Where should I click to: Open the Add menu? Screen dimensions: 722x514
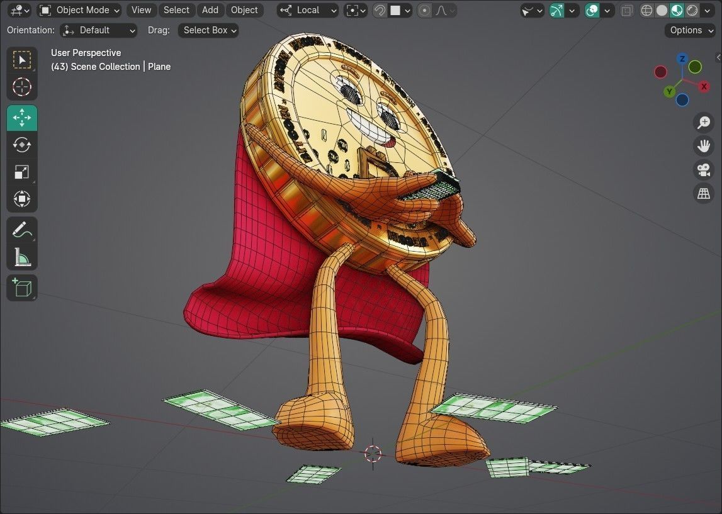210,10
